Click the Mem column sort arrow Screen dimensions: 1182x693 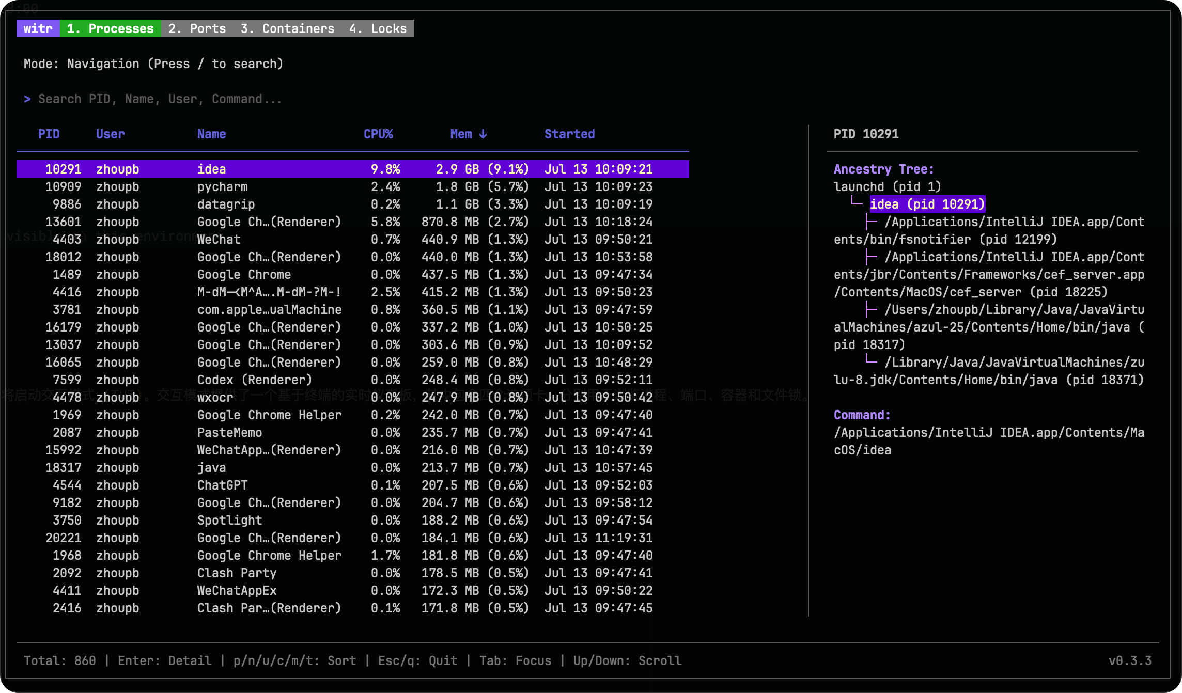coord(483,134)
